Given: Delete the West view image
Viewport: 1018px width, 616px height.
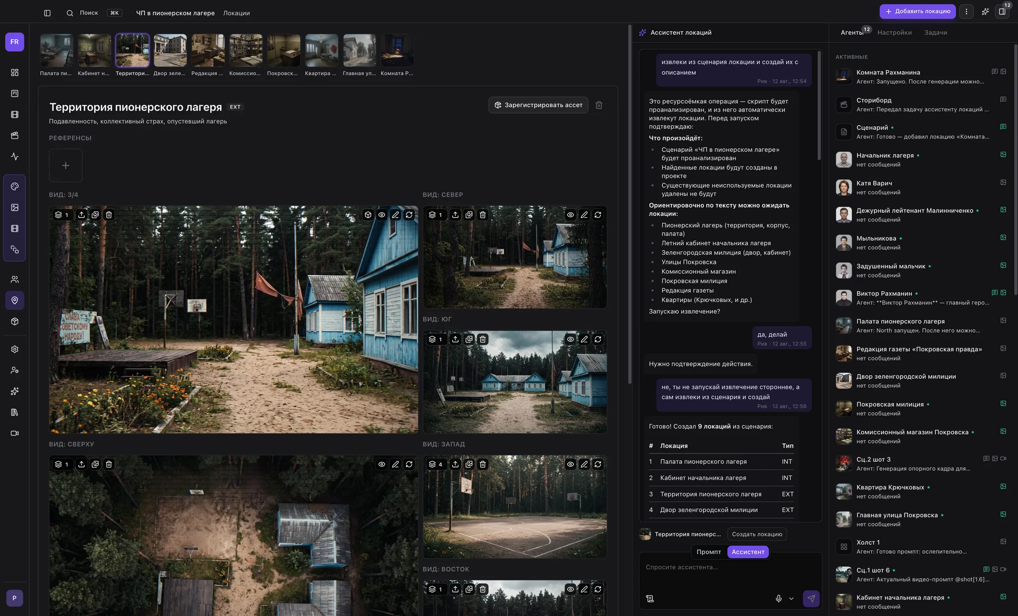Looking at the screenshot, I should tap(483, 464).
